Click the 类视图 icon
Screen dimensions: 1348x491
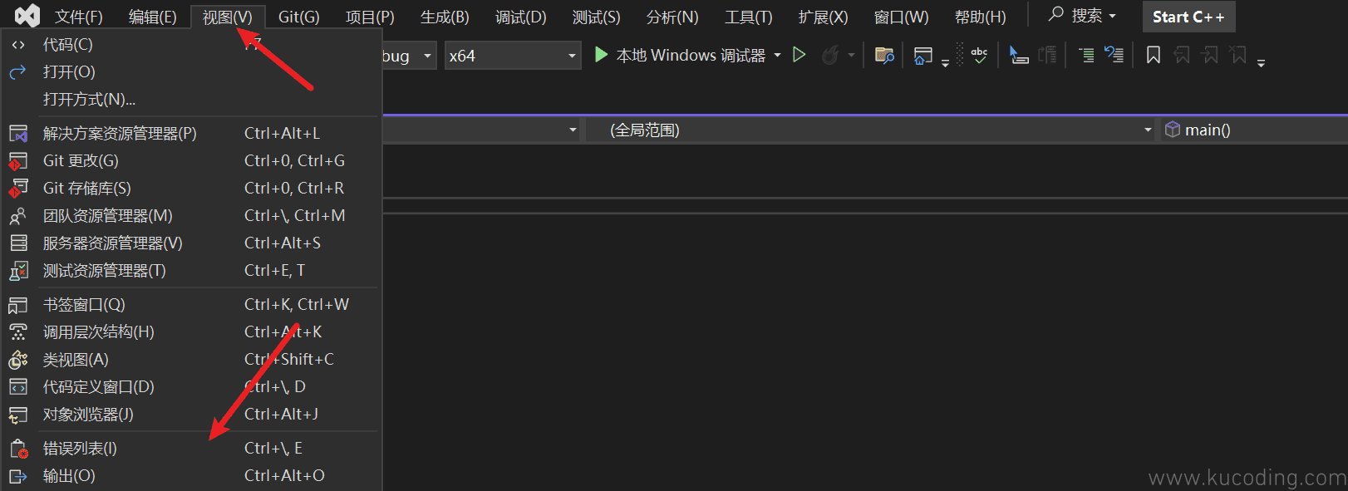(x=18, y=360)
